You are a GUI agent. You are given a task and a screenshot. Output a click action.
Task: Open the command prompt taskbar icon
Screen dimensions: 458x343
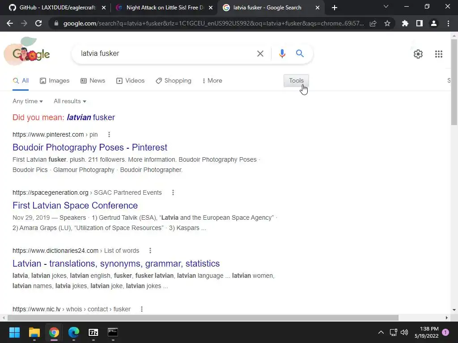(x=113, y=332)
